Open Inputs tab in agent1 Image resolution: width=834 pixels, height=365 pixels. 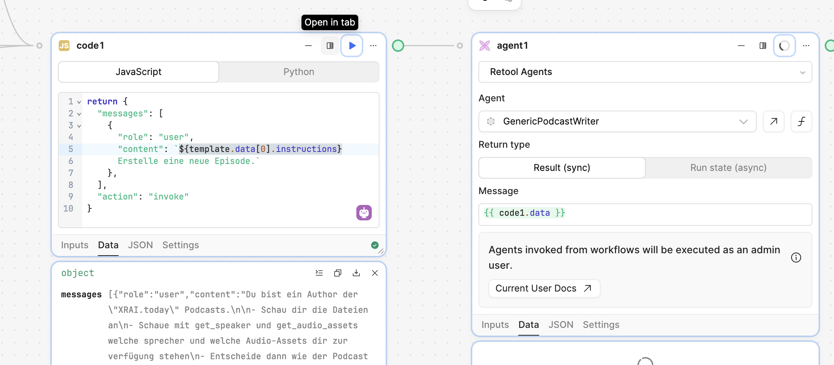(495, 325)
